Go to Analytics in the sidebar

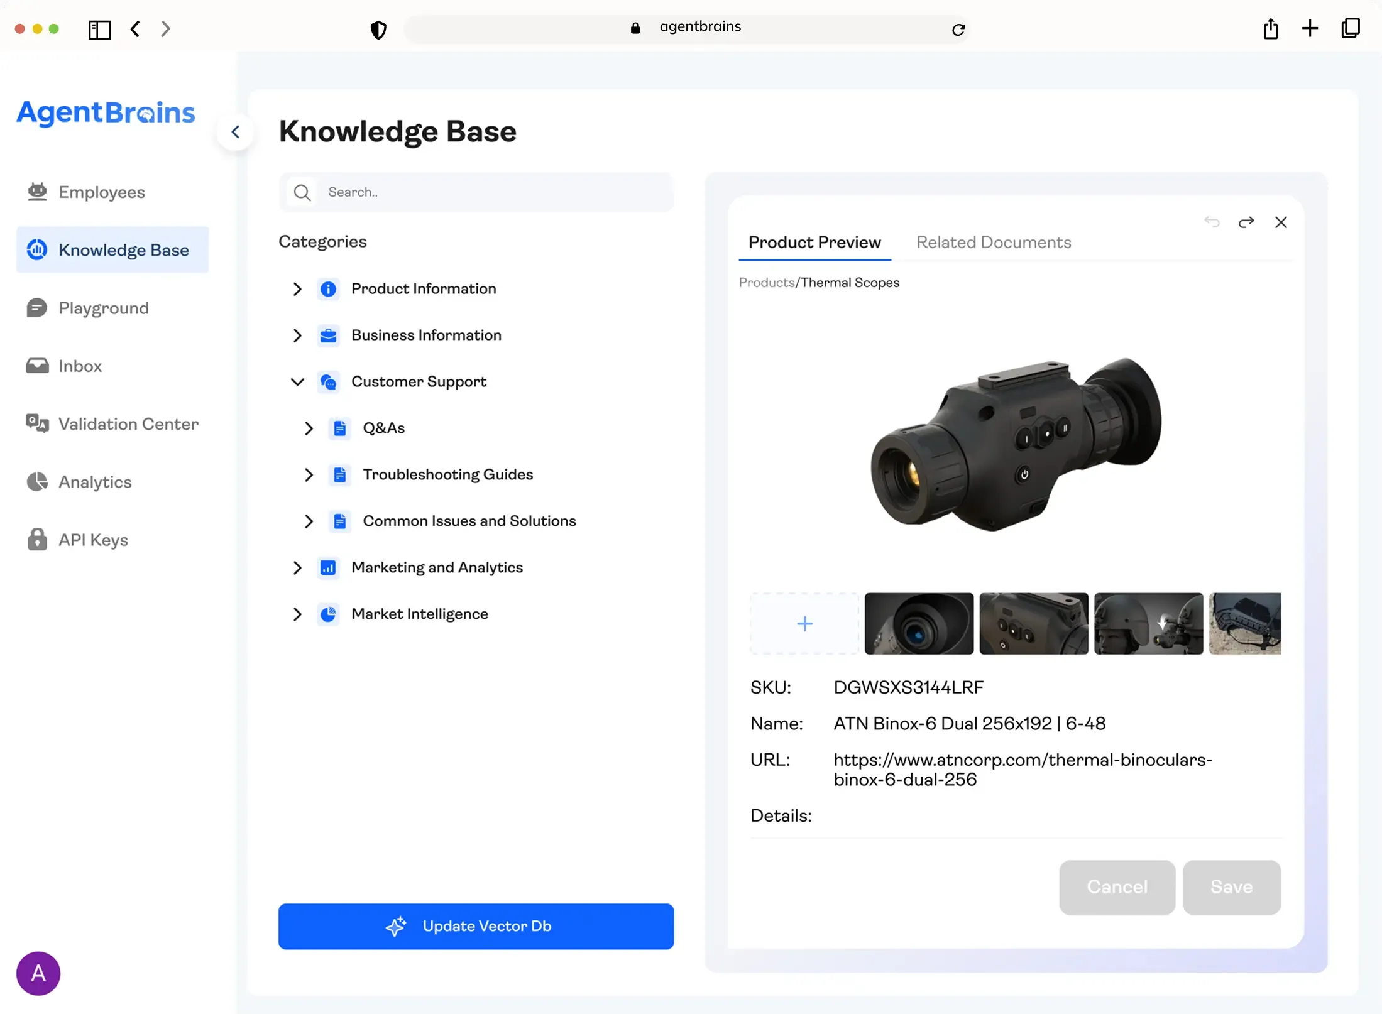95,482
